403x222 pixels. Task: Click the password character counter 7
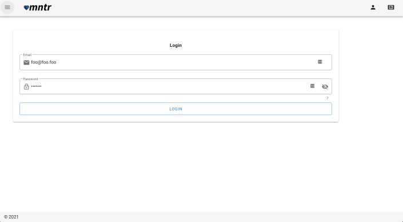tap(327, 98)
